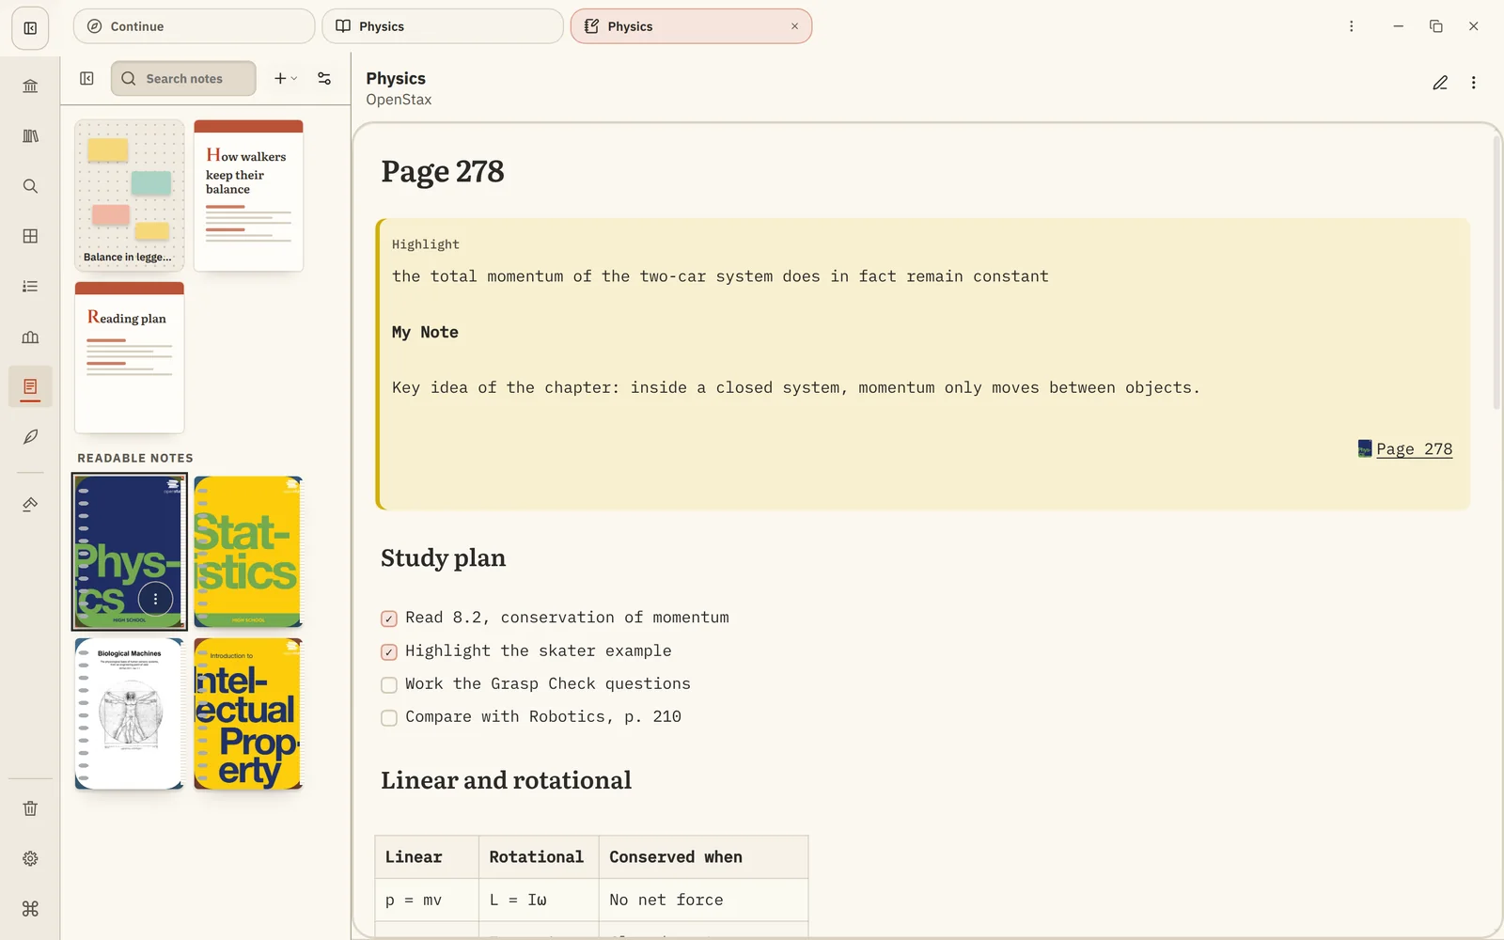
Task: Collapse the notes list panel
Action: 86,79
